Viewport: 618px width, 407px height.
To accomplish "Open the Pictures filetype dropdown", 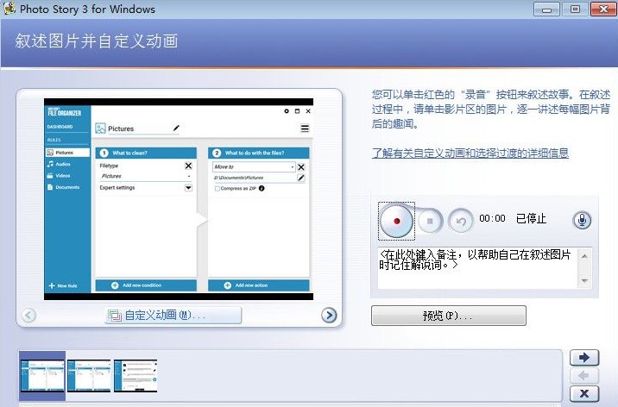I will pos(146,176).
